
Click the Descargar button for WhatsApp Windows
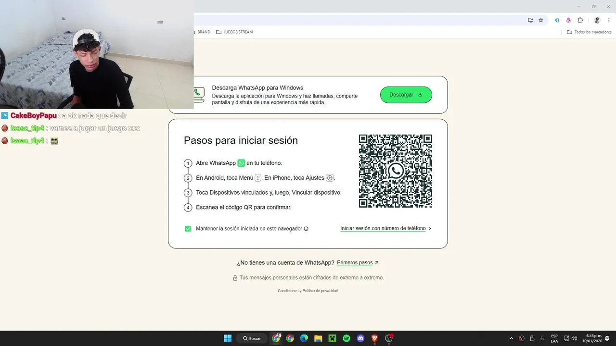[x=406, y=95]
